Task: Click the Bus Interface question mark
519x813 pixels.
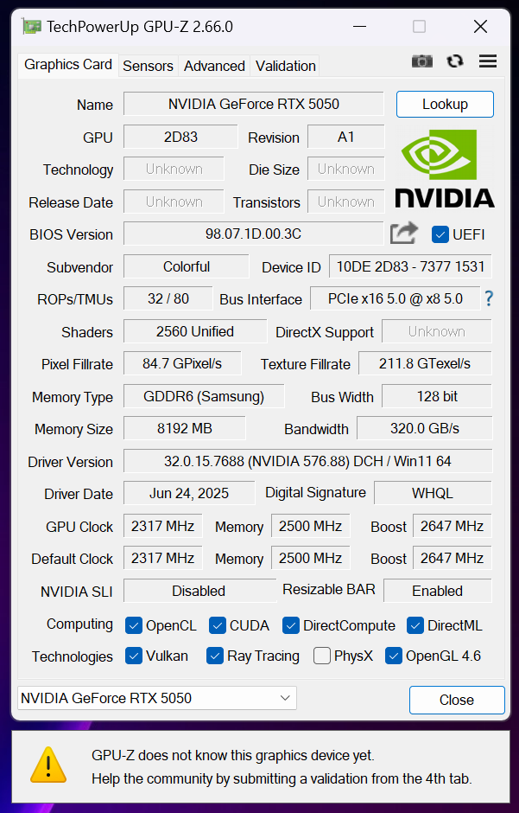Action: [x=489, y=298]
